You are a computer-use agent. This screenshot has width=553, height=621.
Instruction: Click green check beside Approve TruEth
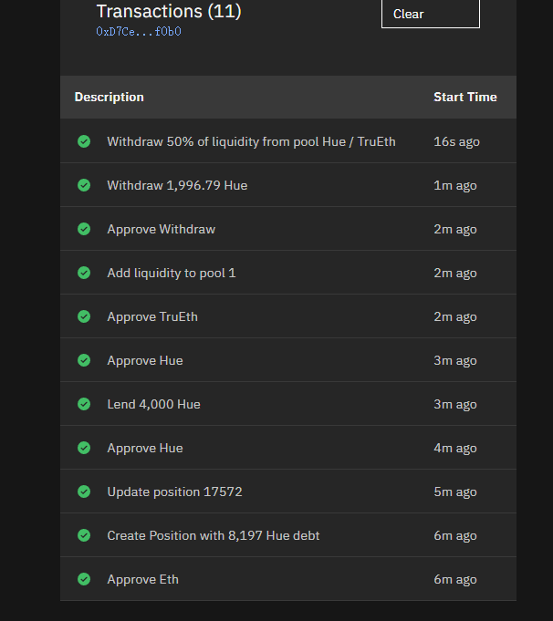click(x=84, y=316)
